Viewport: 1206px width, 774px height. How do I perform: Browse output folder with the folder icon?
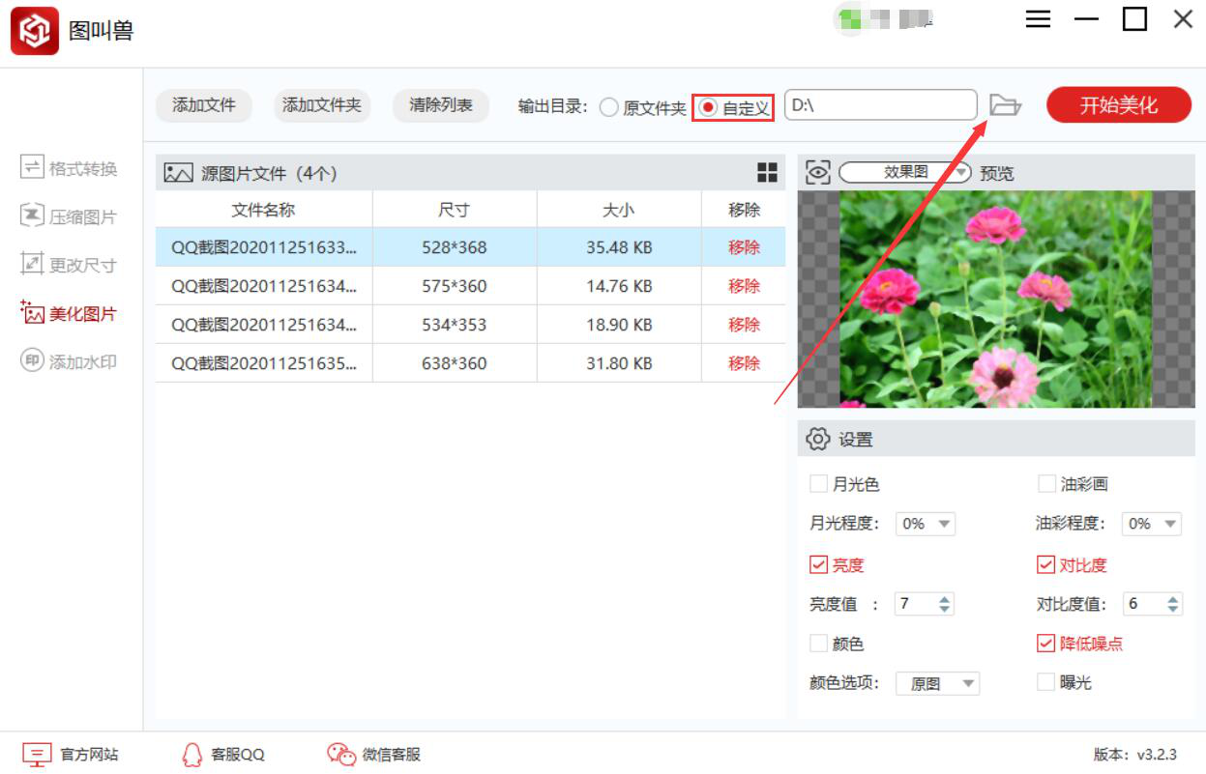pyautogui.click(x=1006, y=104)
